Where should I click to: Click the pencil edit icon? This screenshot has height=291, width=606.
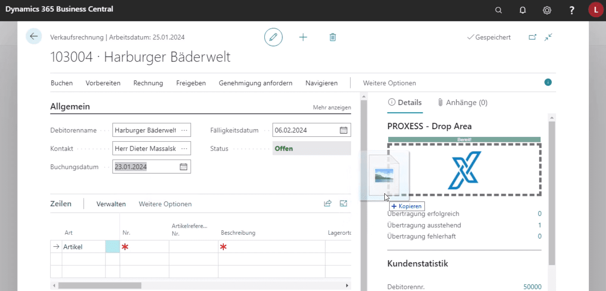click(x=273, y=37)
